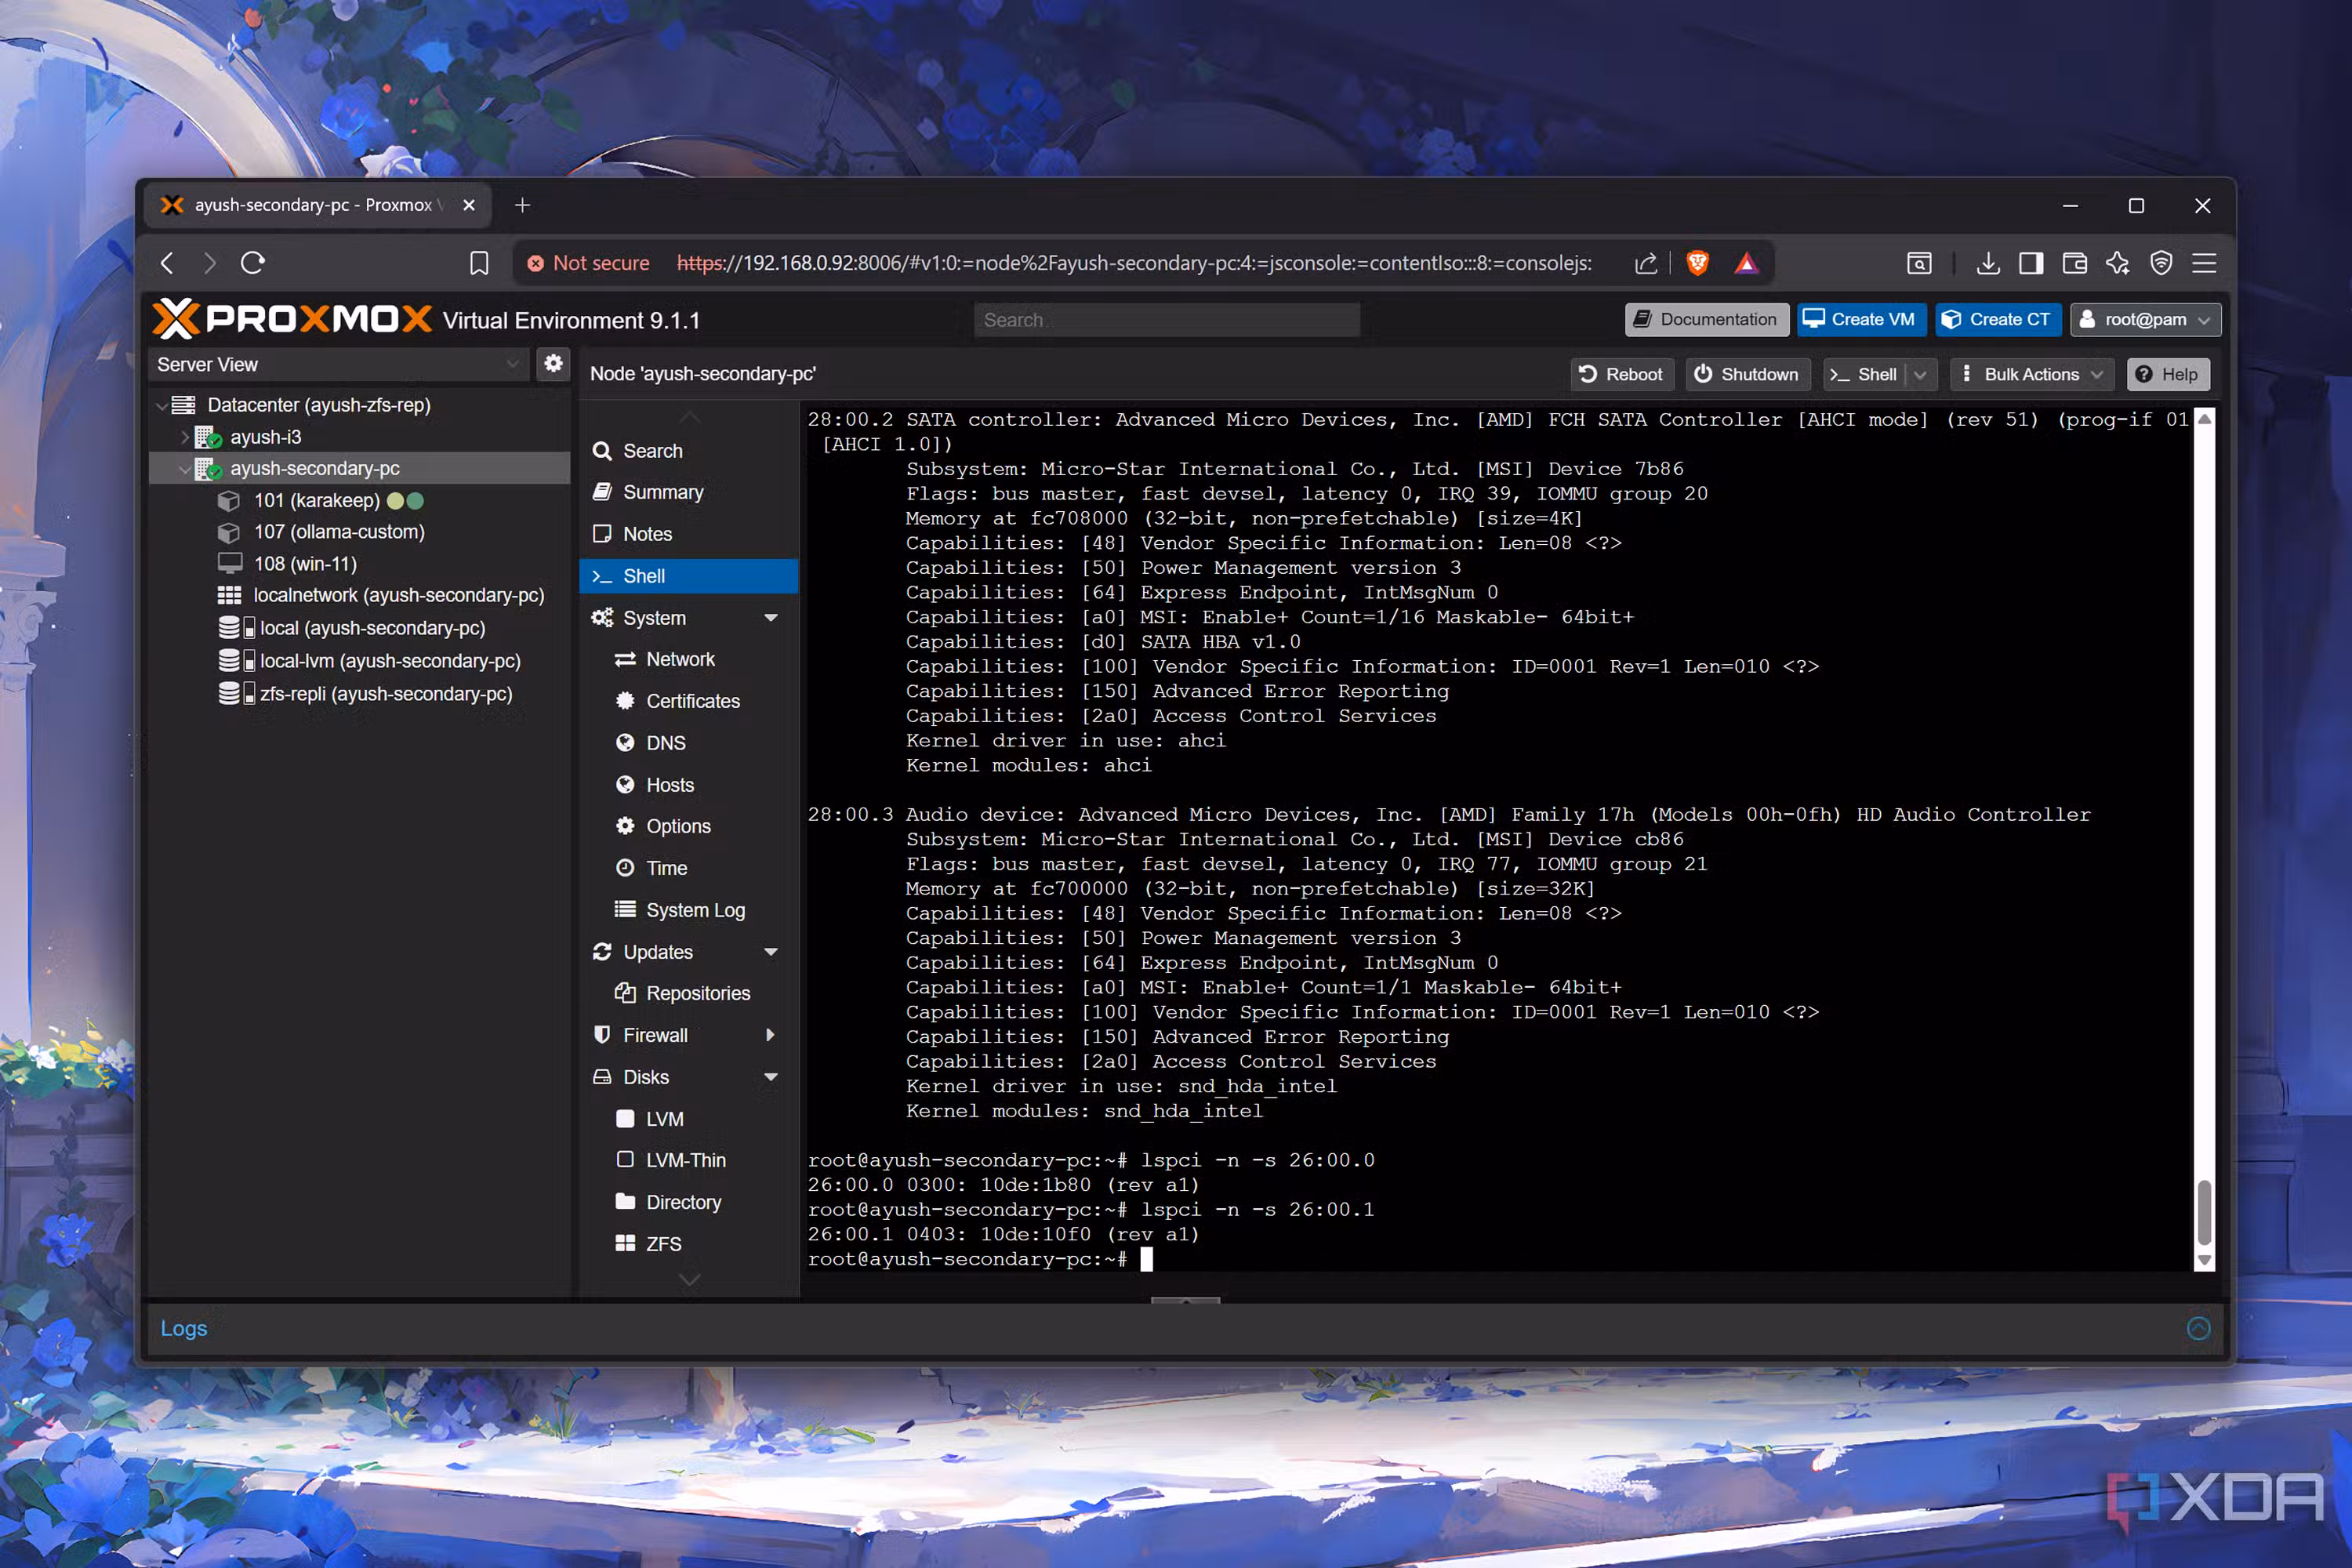Open the browser hamburger menu icon
Viewport: 2352px width, 1568px height.
coord(2204,263)
